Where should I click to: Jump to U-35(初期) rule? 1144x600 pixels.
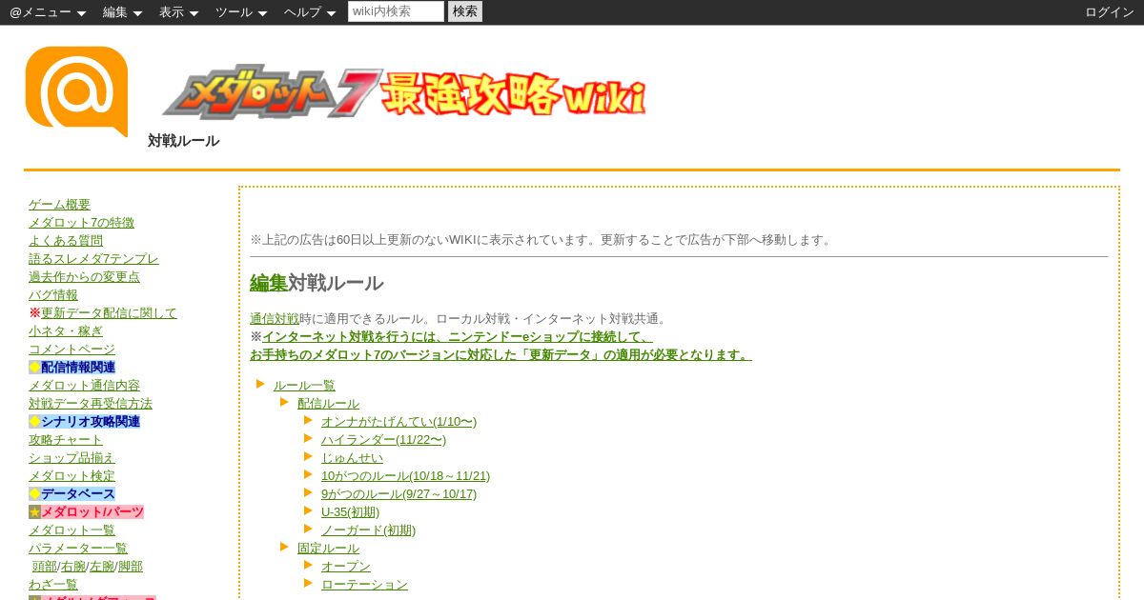(x=350, y=512)
